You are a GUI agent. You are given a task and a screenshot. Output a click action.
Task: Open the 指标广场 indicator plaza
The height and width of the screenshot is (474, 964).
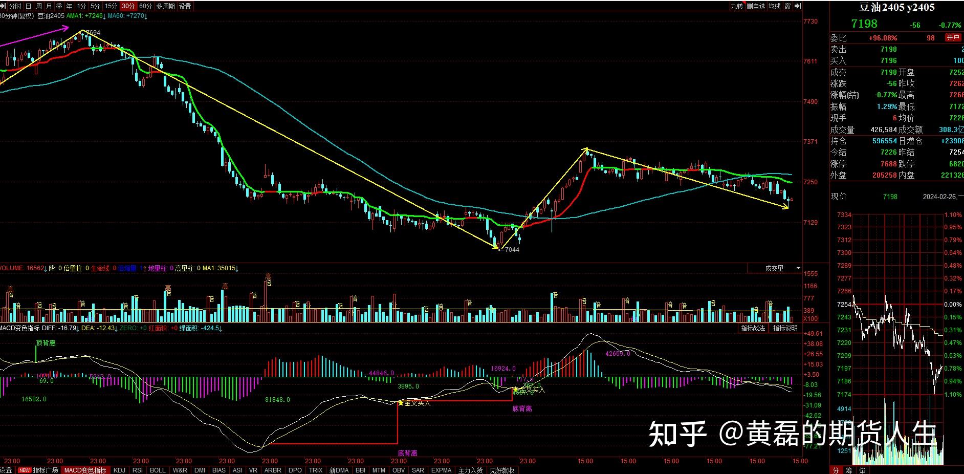click(x=46, y=470)
